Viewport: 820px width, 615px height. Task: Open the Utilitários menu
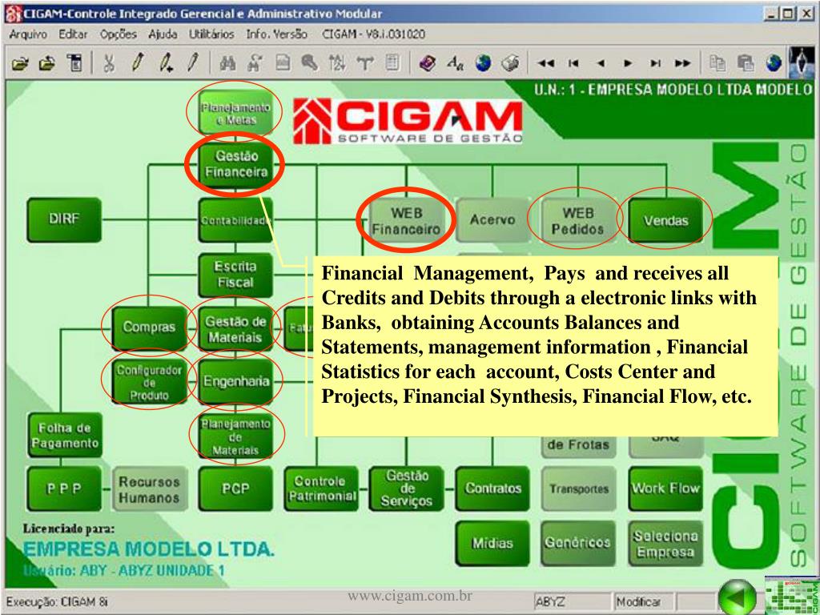211,34
